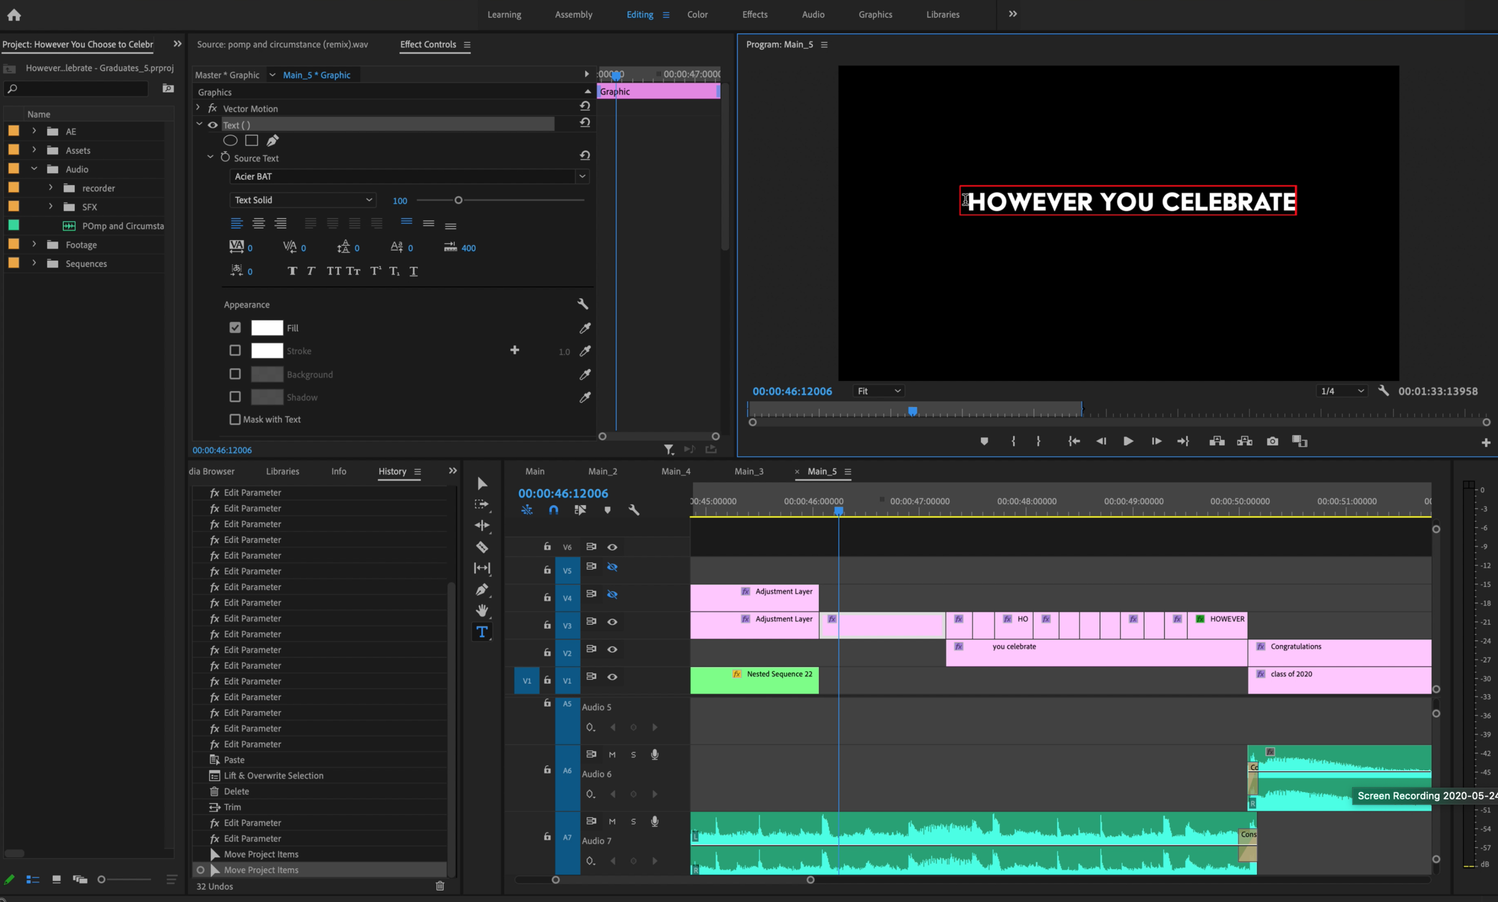Select the Lift & Overwrite Selection history state

click(273, 776)
